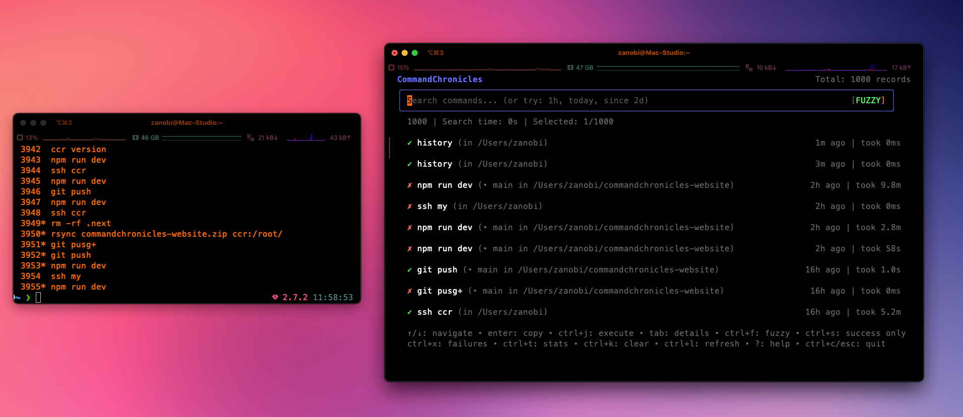Image resolution: width=963 pixels, height=417 pixels.
Task: Click the Search commands input field
Action: tap(646, 100)
